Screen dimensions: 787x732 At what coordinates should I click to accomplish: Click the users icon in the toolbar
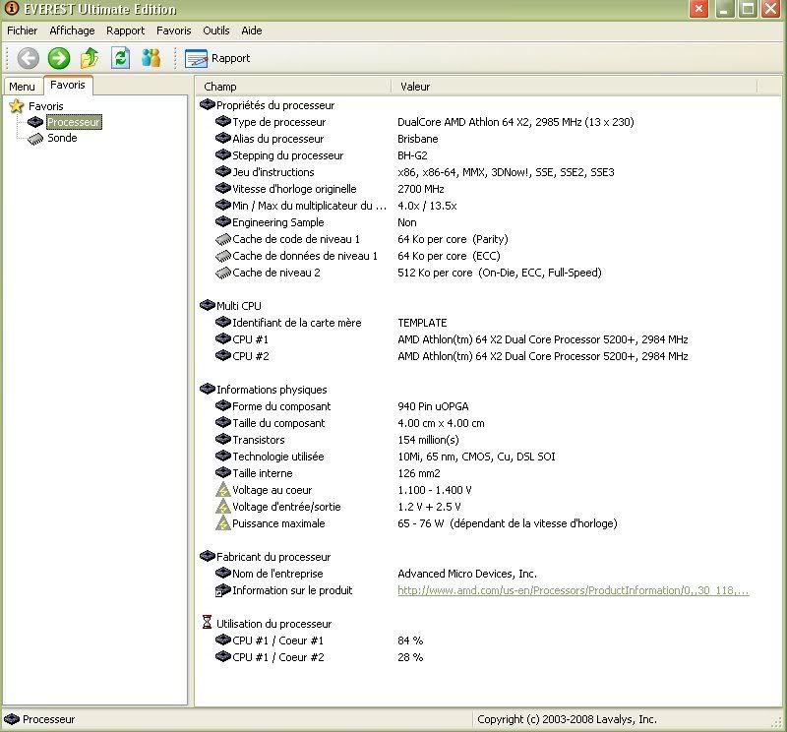tap(151, 58)
